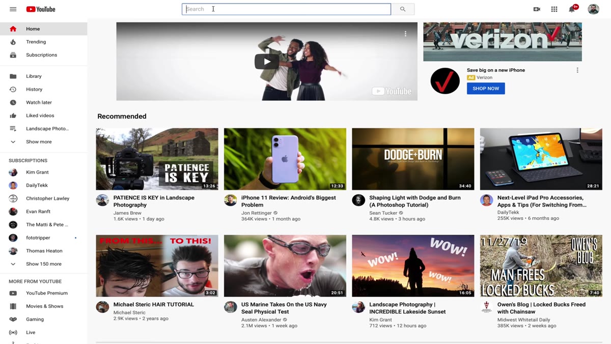This screenshot has width=611, height=344.
Task: Open Watch later list
Action: [x=44, y=102]
